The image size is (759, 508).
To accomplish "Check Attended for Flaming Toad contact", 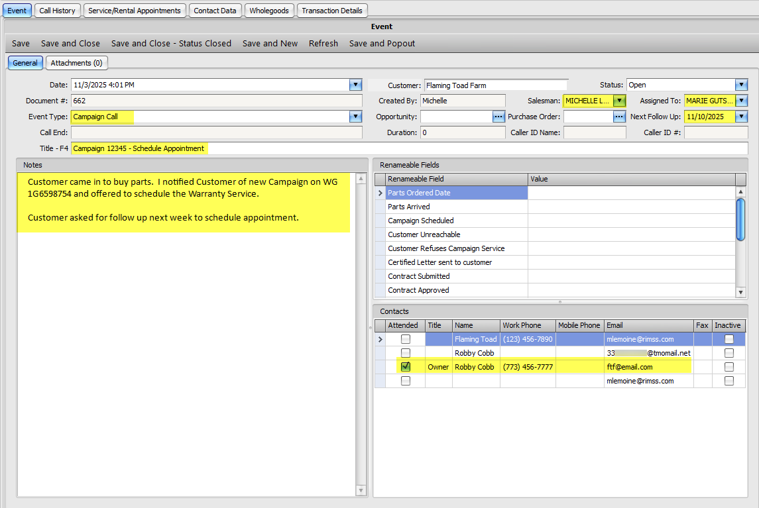I will tap(406, 339).
